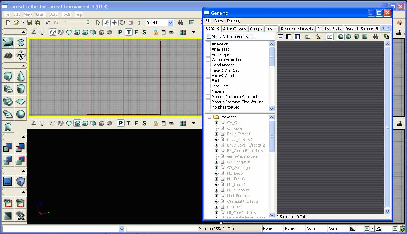This screenshot has width=407, height=234.
Task: Check Show All Resource Types
Action: coord(209,36)
